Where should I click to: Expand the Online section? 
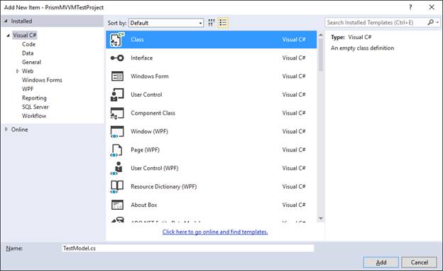click(6, 129)
